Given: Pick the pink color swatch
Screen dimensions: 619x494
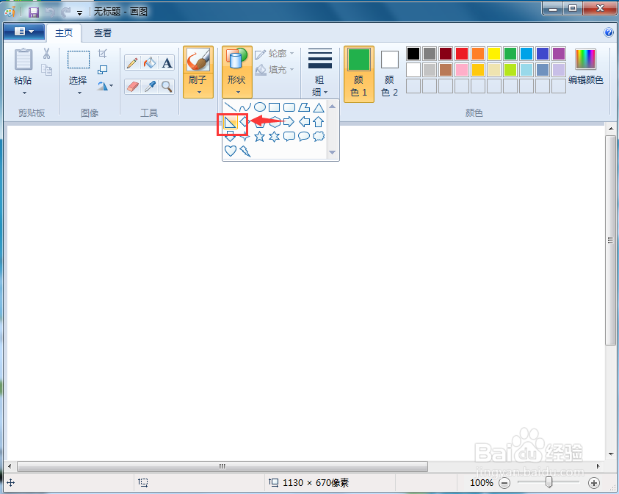Looking at the screenshot, I should click(462, 70).
